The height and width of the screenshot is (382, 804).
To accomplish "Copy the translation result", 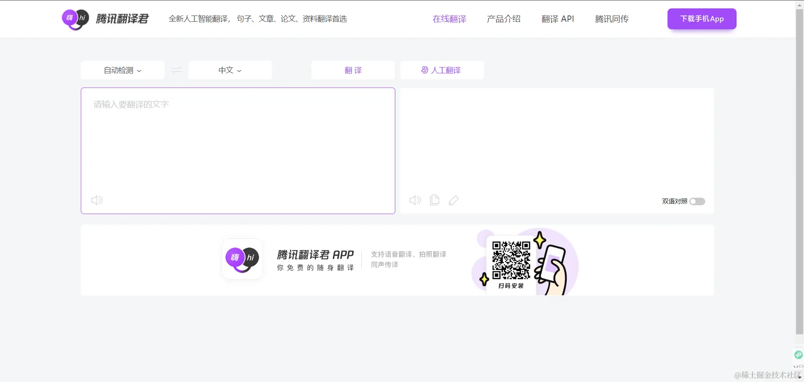I will 435,200.
